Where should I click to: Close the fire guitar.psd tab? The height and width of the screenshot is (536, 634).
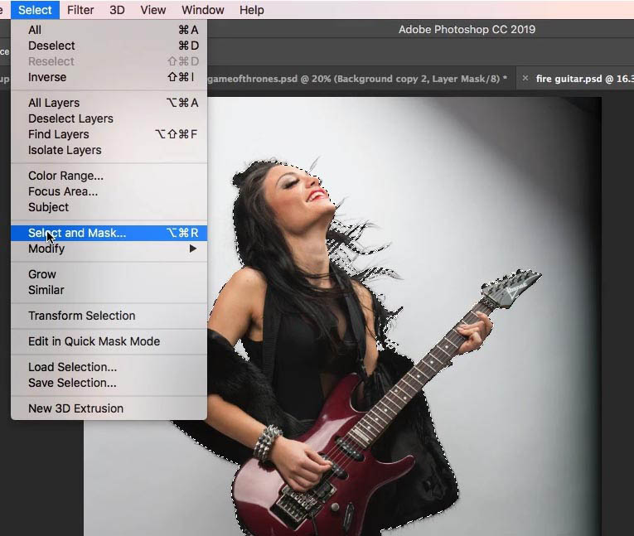point(525,78)
